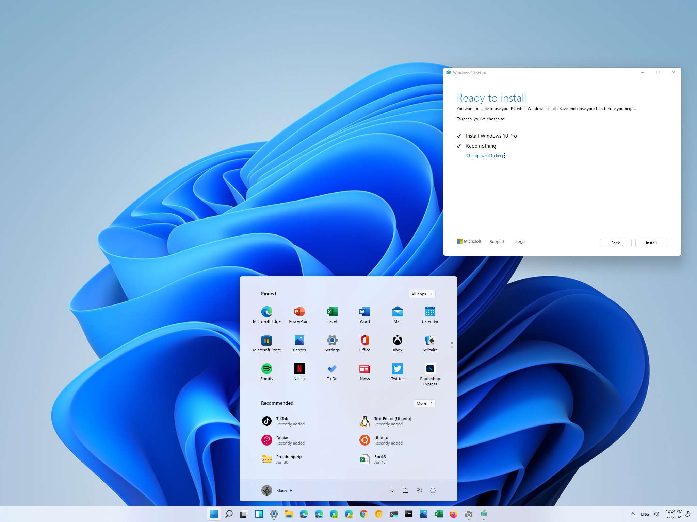Open File Explorer folder in Start footer

click(406, 490)
